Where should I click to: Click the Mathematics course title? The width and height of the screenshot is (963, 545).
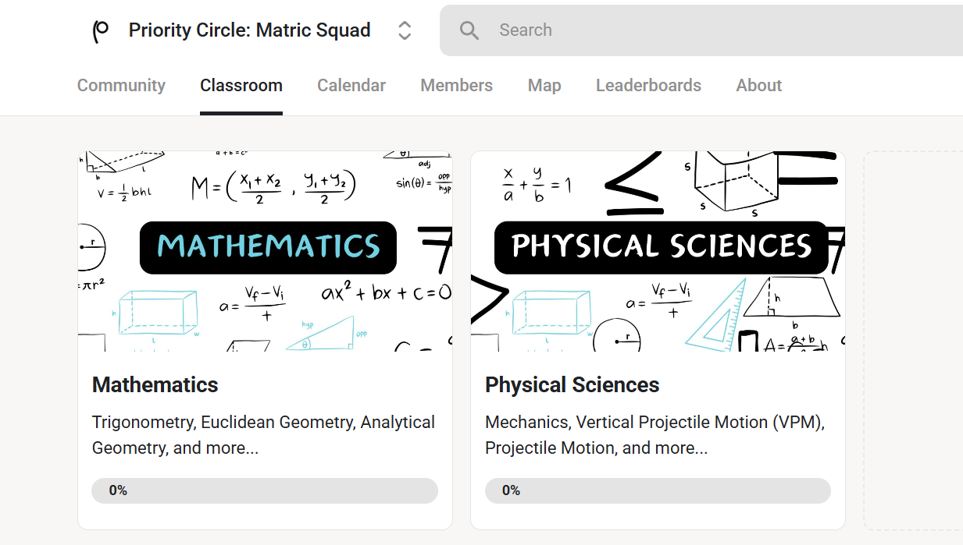pos(155,385)
